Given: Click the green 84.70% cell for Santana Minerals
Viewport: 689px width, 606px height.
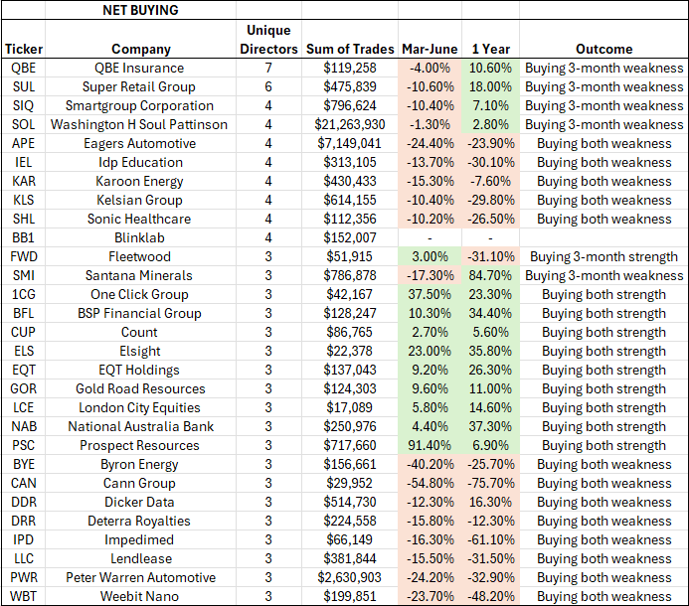Looking at the screenshot, I should click(490, 275).
